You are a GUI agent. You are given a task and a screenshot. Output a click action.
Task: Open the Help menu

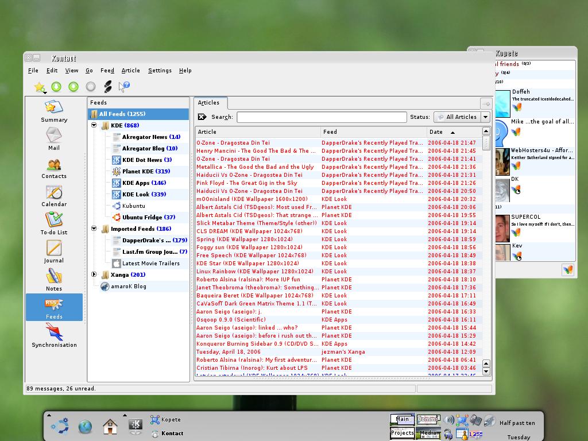(185, 71)
